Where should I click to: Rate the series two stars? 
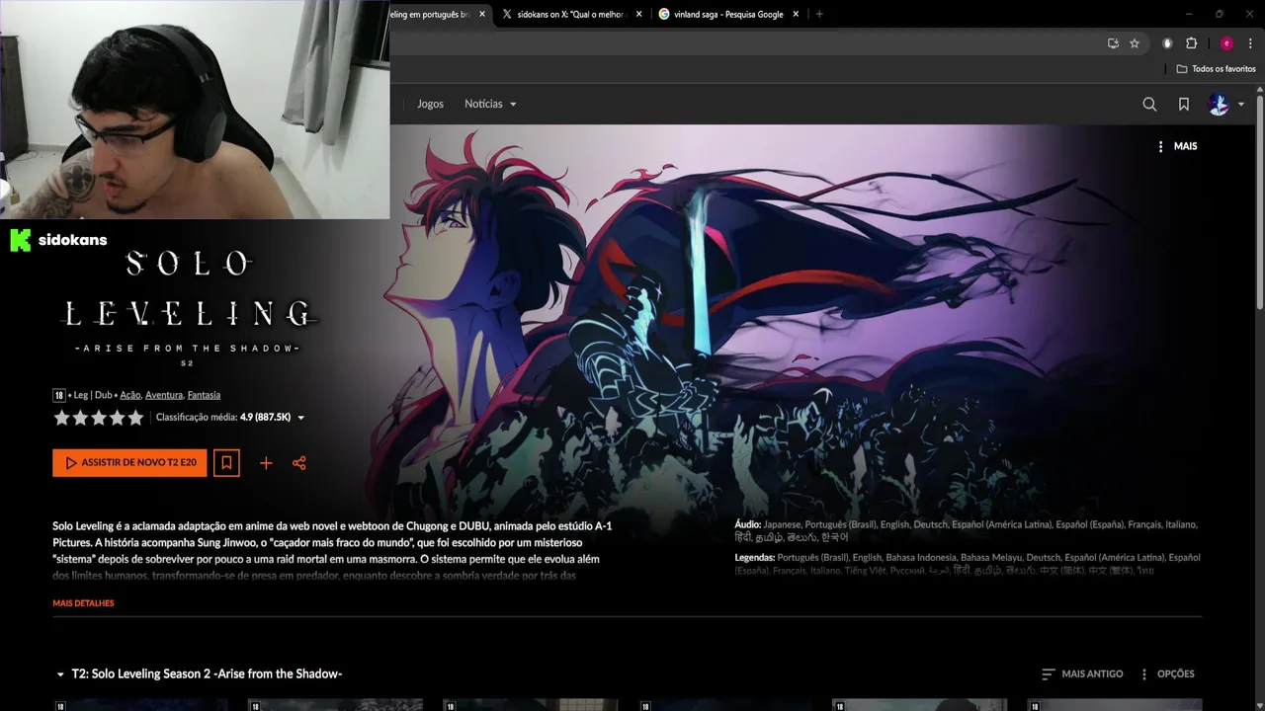(80, 418)
